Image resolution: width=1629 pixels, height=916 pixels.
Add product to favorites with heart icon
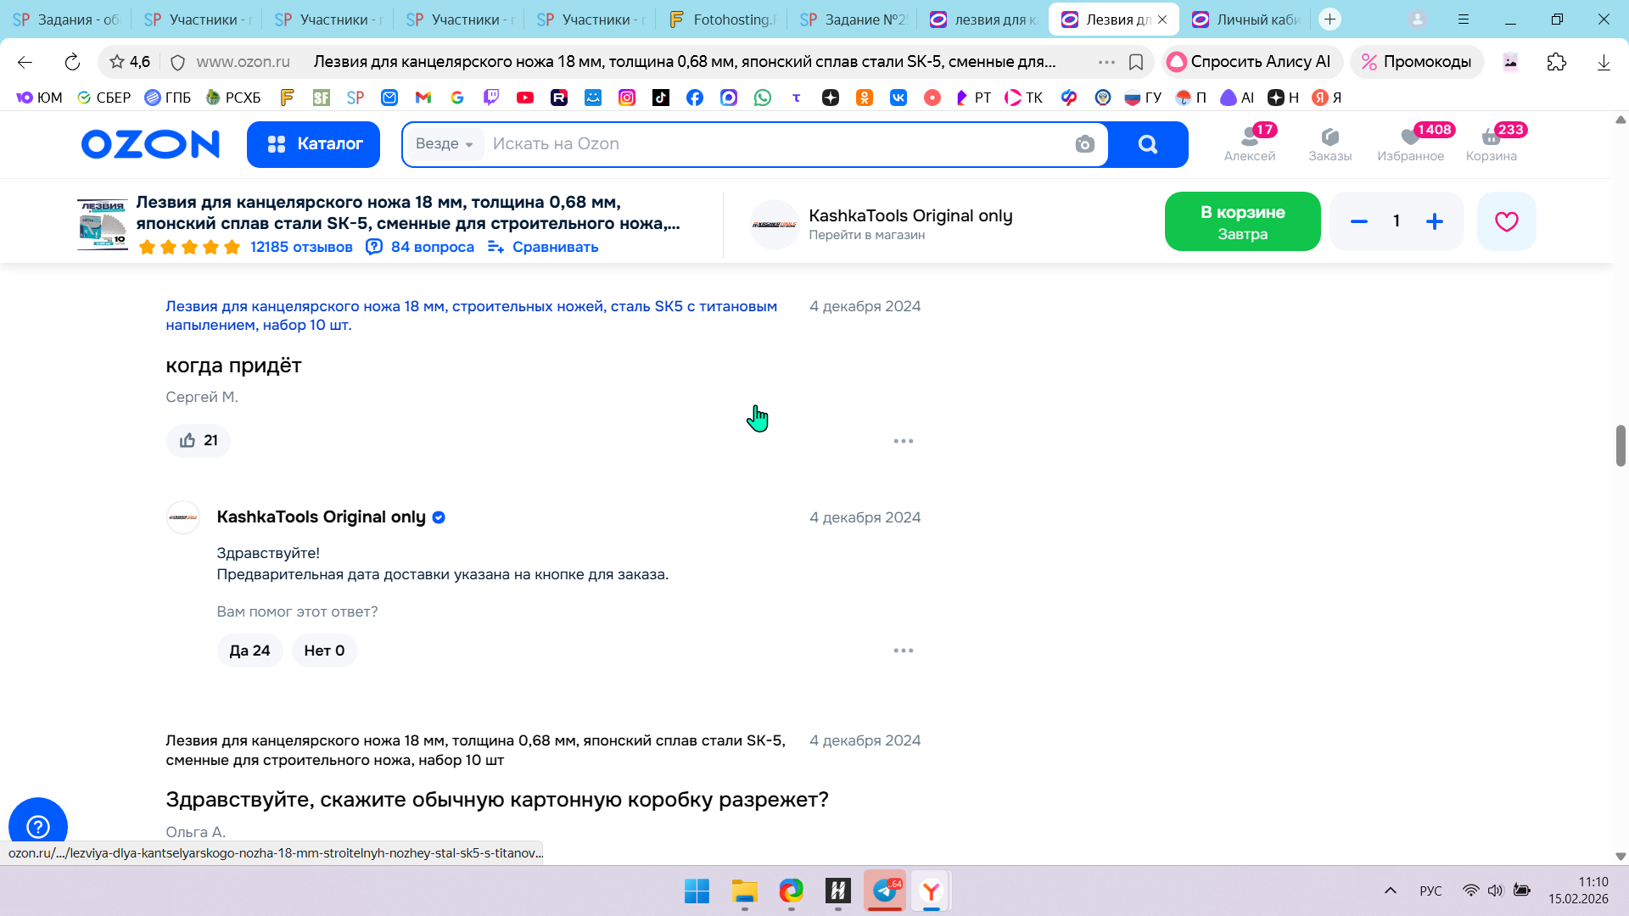pyautogui.click(x=1506, y=221)
